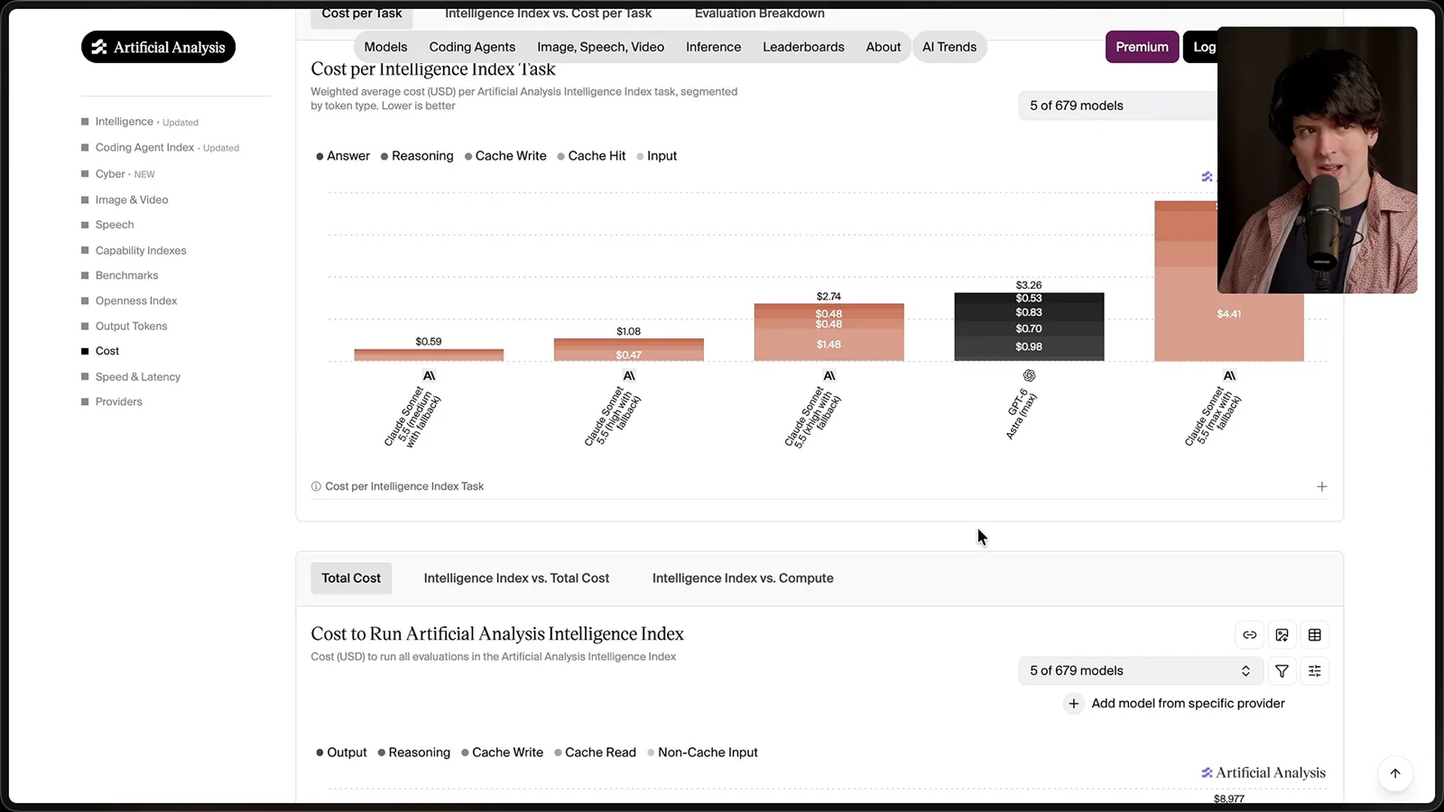The height and width of the screenshot is (812, 1444).
Task: Open filter funnel icon beside model selector
Action: pyautogui.click(x=1282, y=670)
